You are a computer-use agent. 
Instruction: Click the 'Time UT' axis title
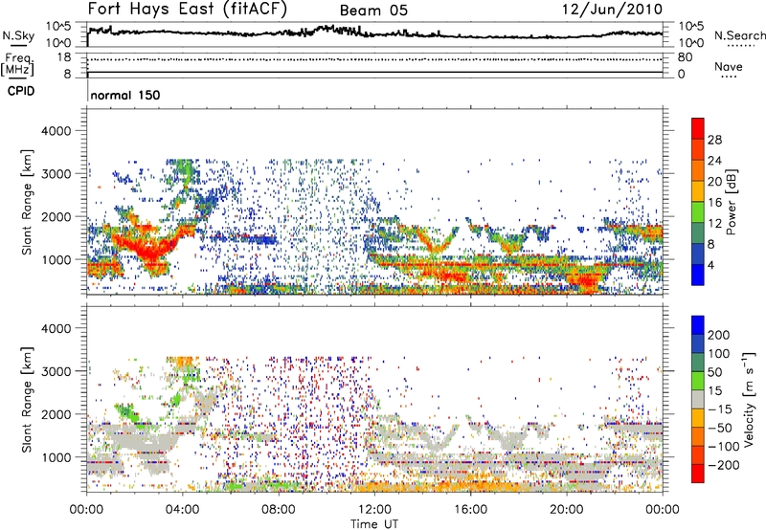click(374, 524)
